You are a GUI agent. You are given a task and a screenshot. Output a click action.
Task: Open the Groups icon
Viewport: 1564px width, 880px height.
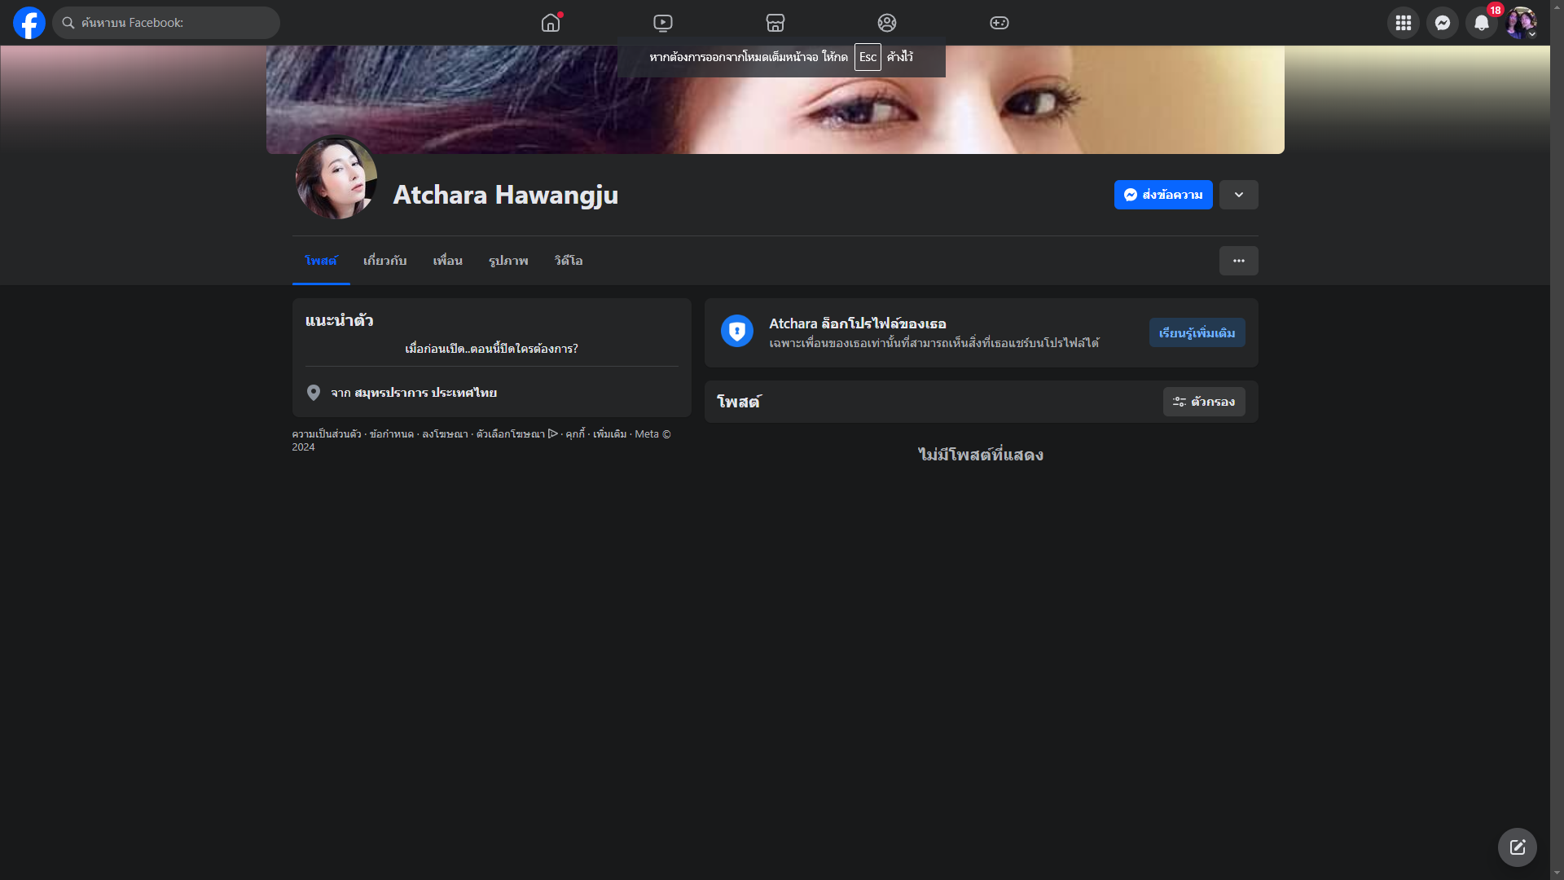[x=887, y=23]
